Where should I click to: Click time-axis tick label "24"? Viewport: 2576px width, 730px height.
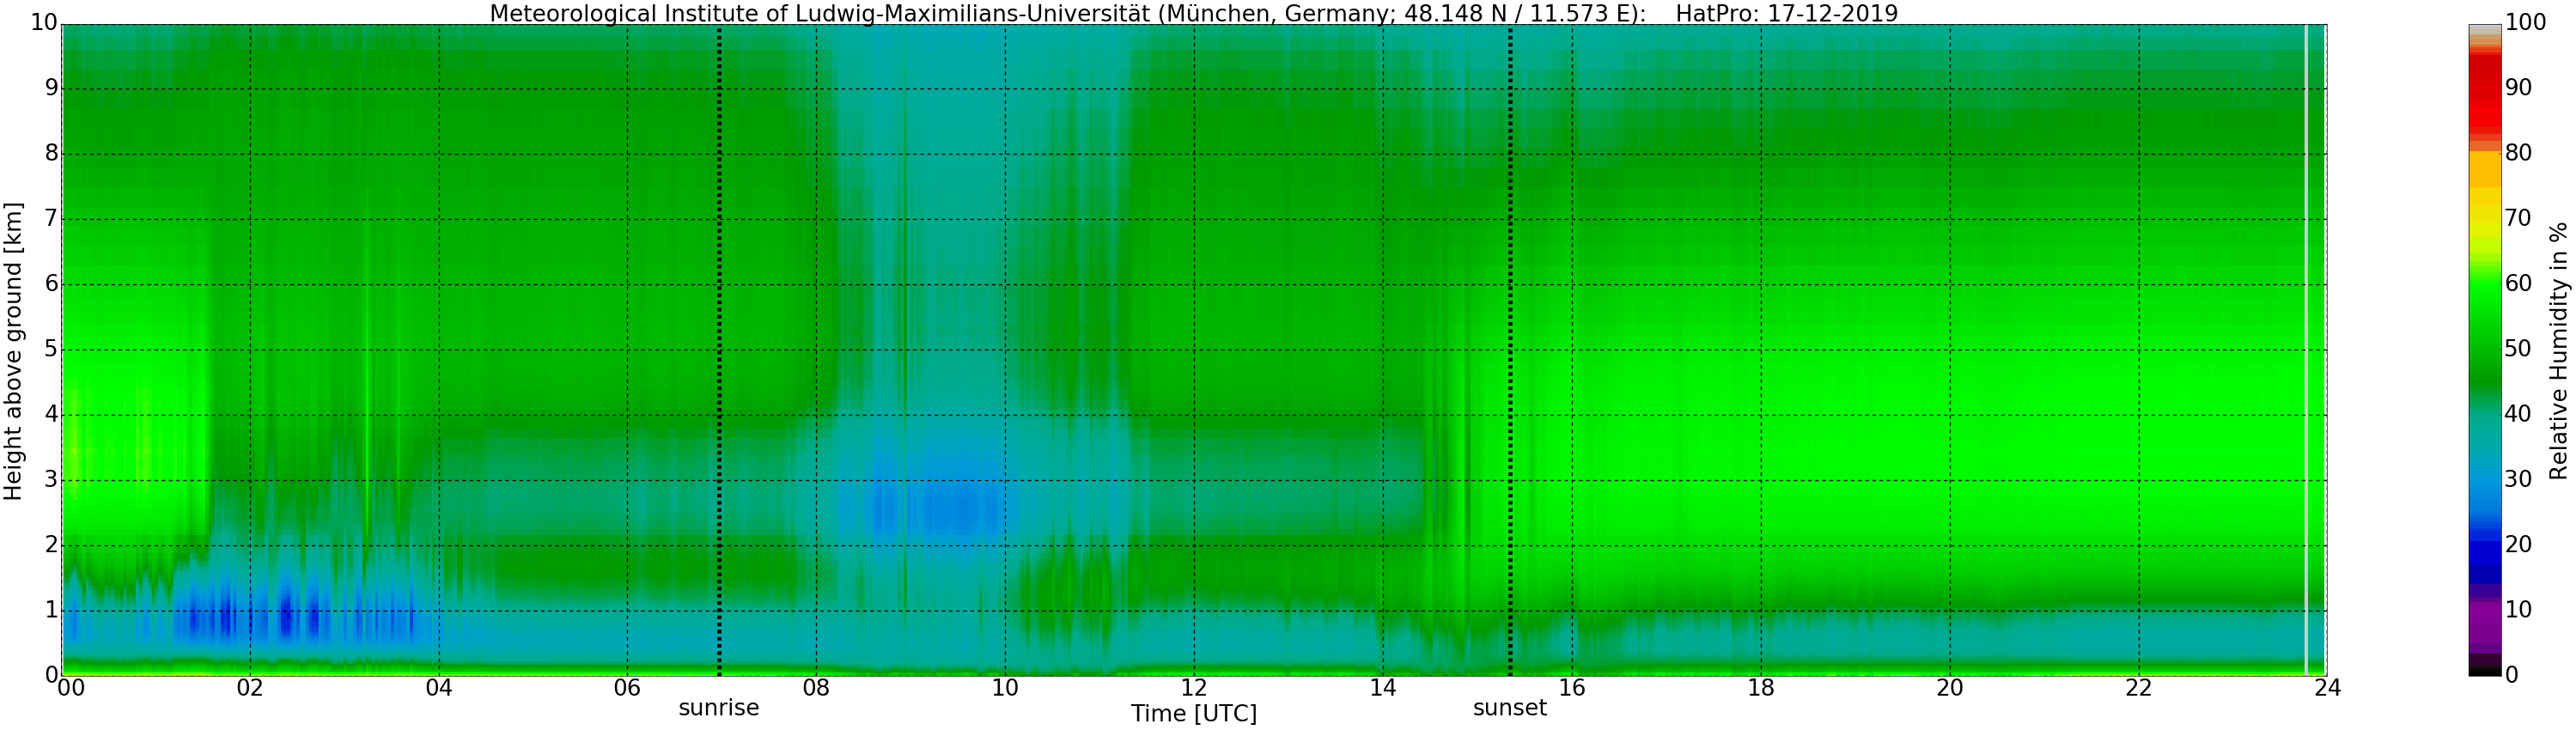(2327, 688)
